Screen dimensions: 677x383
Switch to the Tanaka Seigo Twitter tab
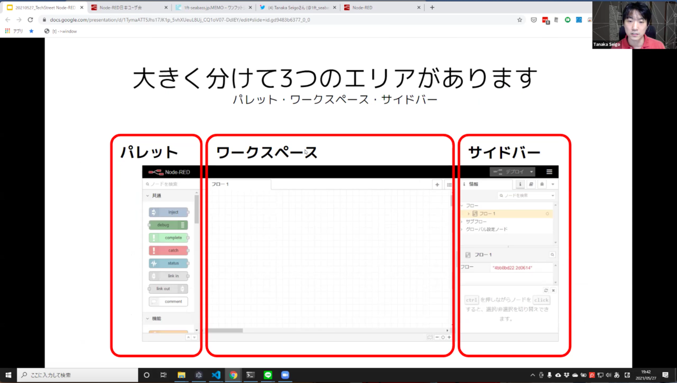pyautogui.click(x=297, y=8)
